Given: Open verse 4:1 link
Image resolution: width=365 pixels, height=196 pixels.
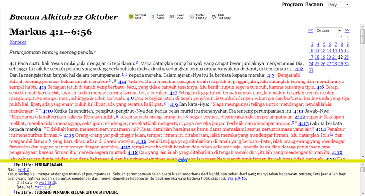Looking at the screenshot, I should (13, 64).
